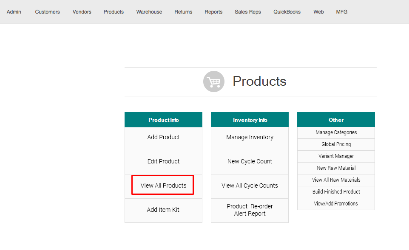409x250 pixels.
Task: Open the Edit Product page
Action: pos(163,161)
